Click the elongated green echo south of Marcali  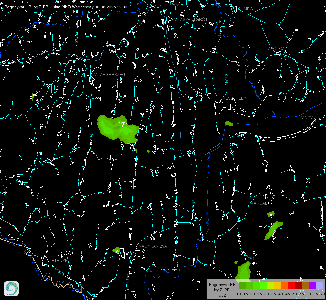point(273,230)
